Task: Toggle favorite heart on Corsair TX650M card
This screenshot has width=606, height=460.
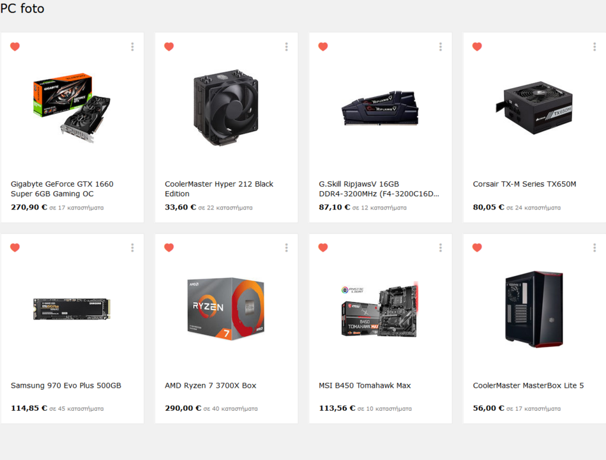Action: pyautogui.click(x=477, y=47)
